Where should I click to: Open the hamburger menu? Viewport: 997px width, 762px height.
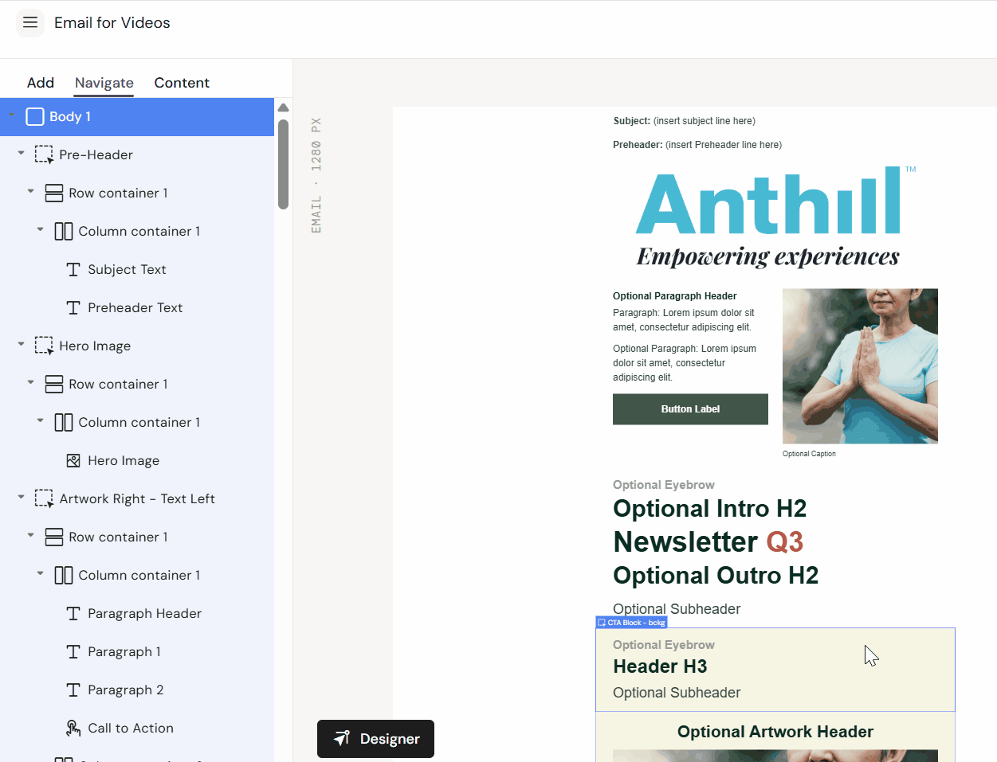pyautogui.click(x=30, y=22)
